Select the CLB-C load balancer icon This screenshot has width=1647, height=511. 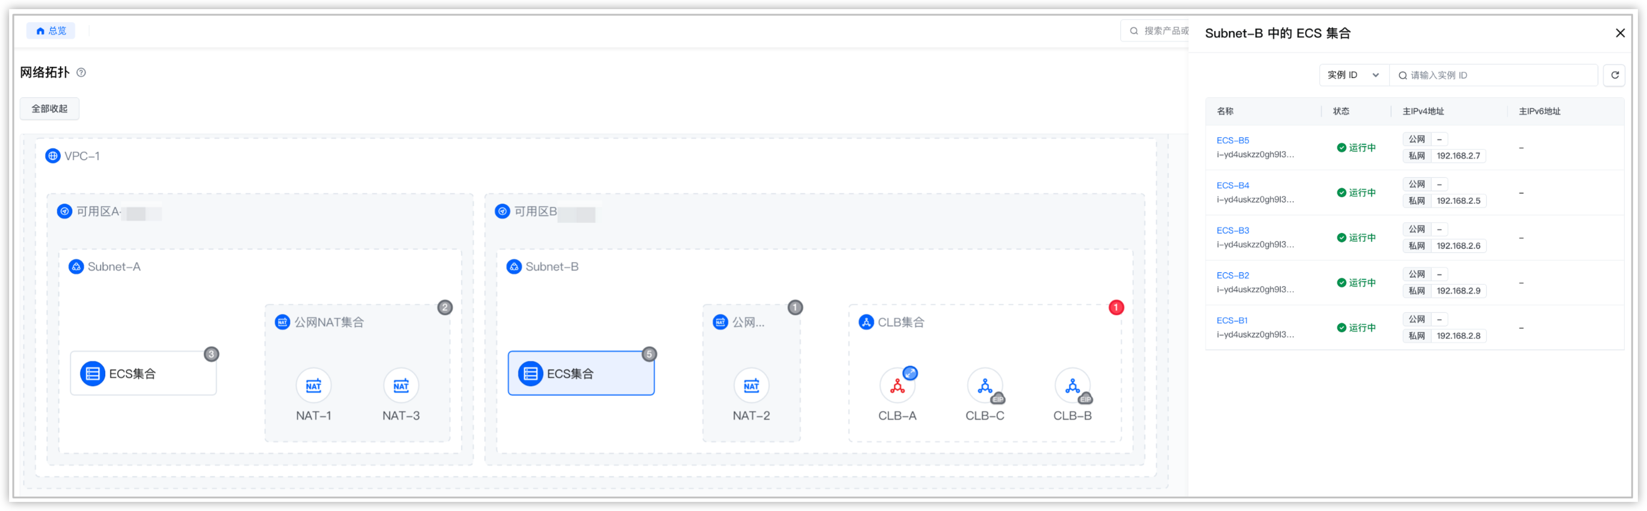pyautogui.click(x=985, y=386)
